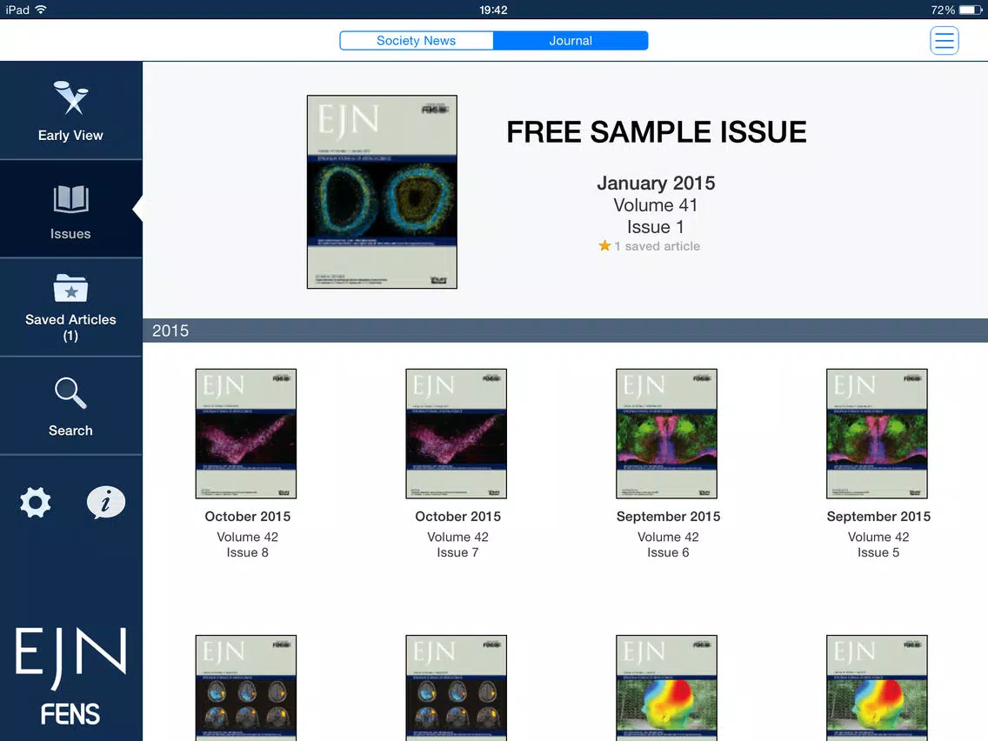Open the hamburger menu at top right
988x741 pixels.
pyautogui.click(x=944, y=40)
